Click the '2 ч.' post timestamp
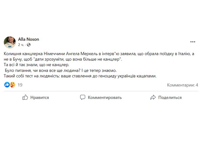The height and width of the screenshot is (154, 202). point(21,45)
